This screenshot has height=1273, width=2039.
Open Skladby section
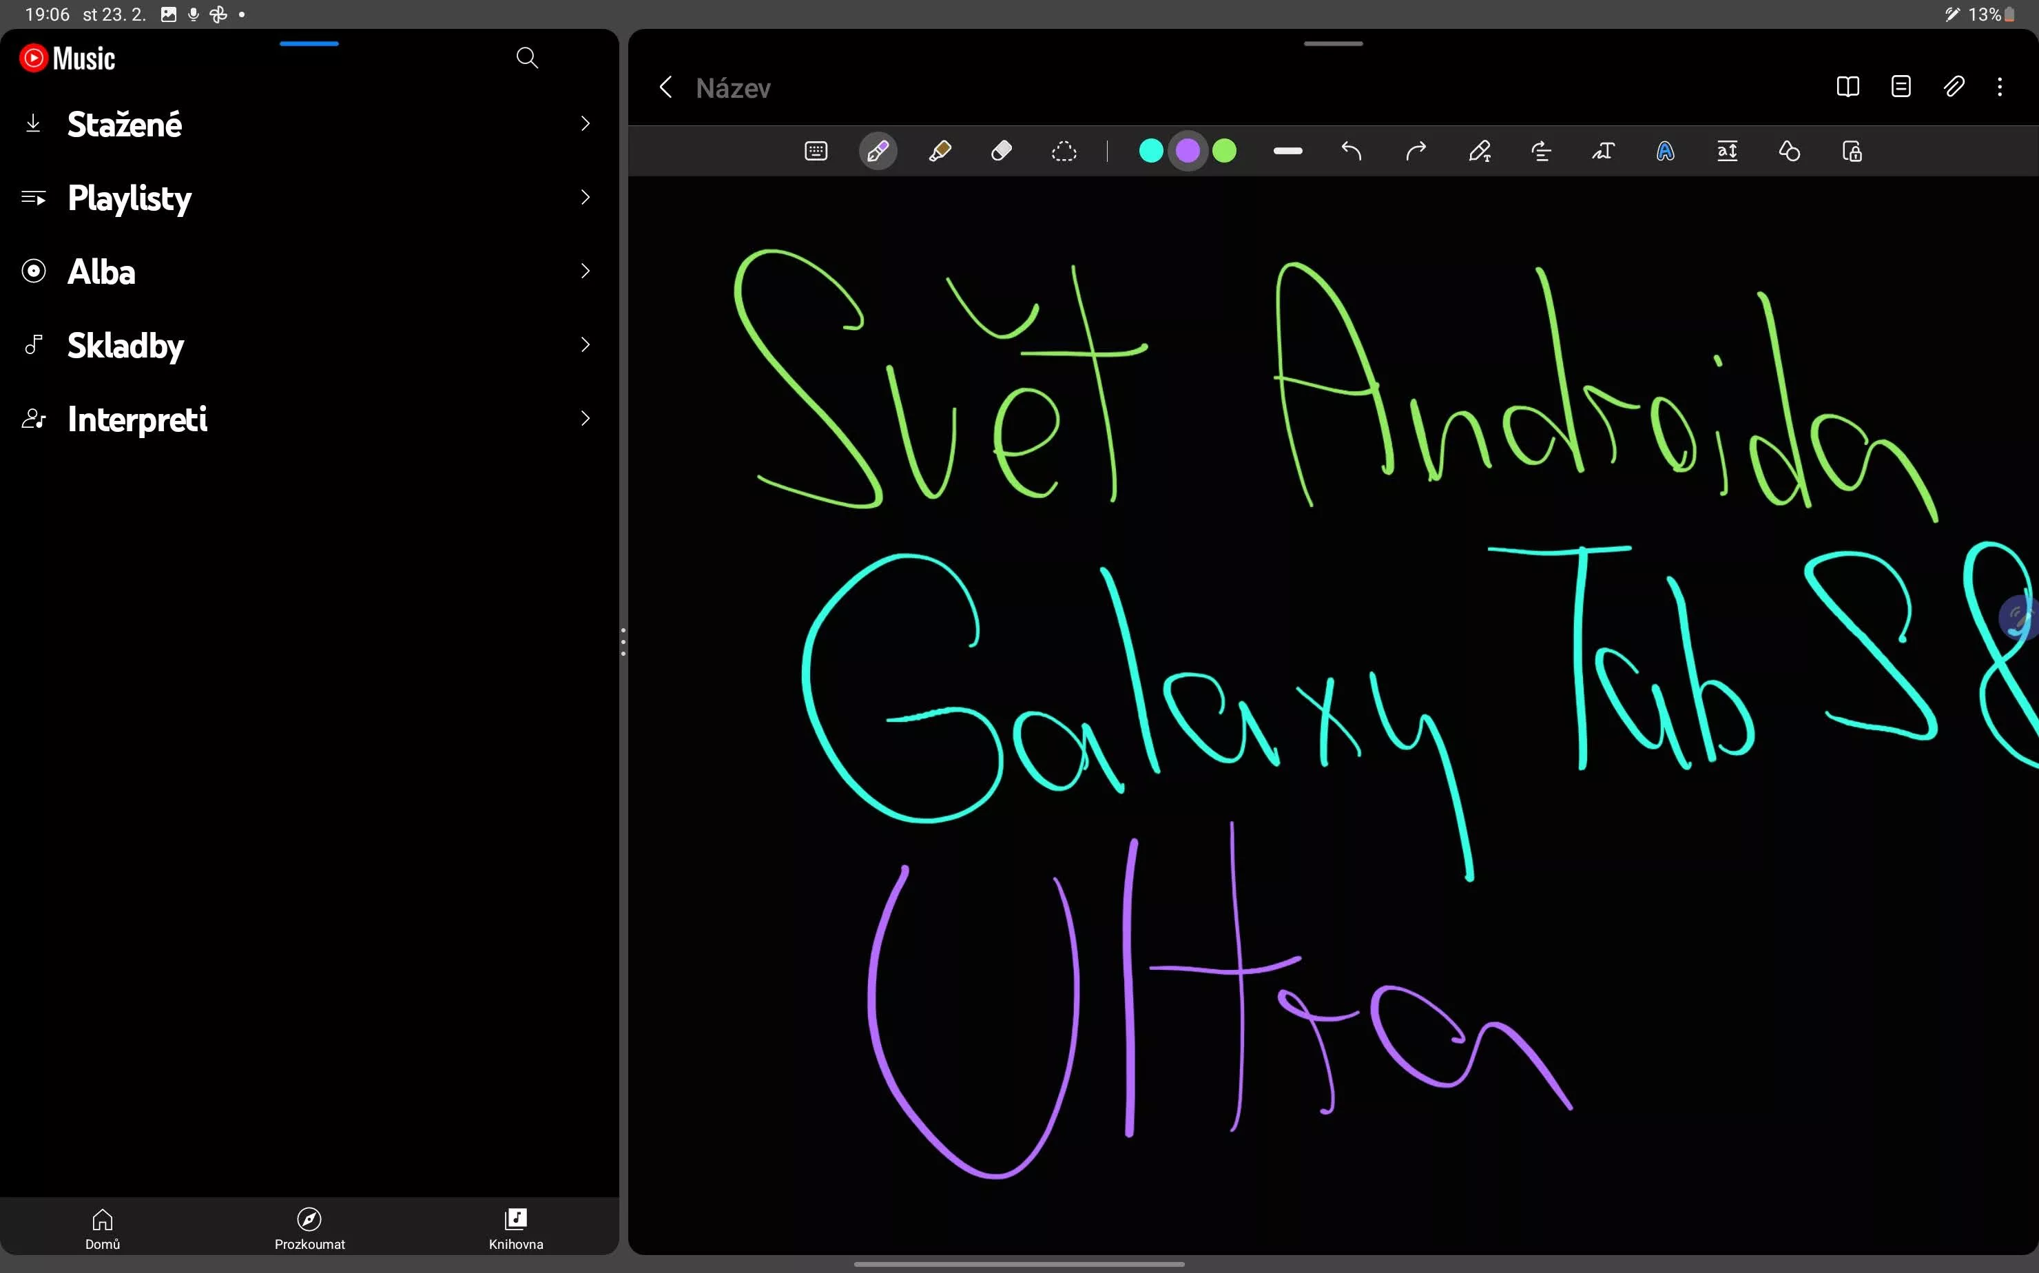pyautogui.click(x=309, y=345)
